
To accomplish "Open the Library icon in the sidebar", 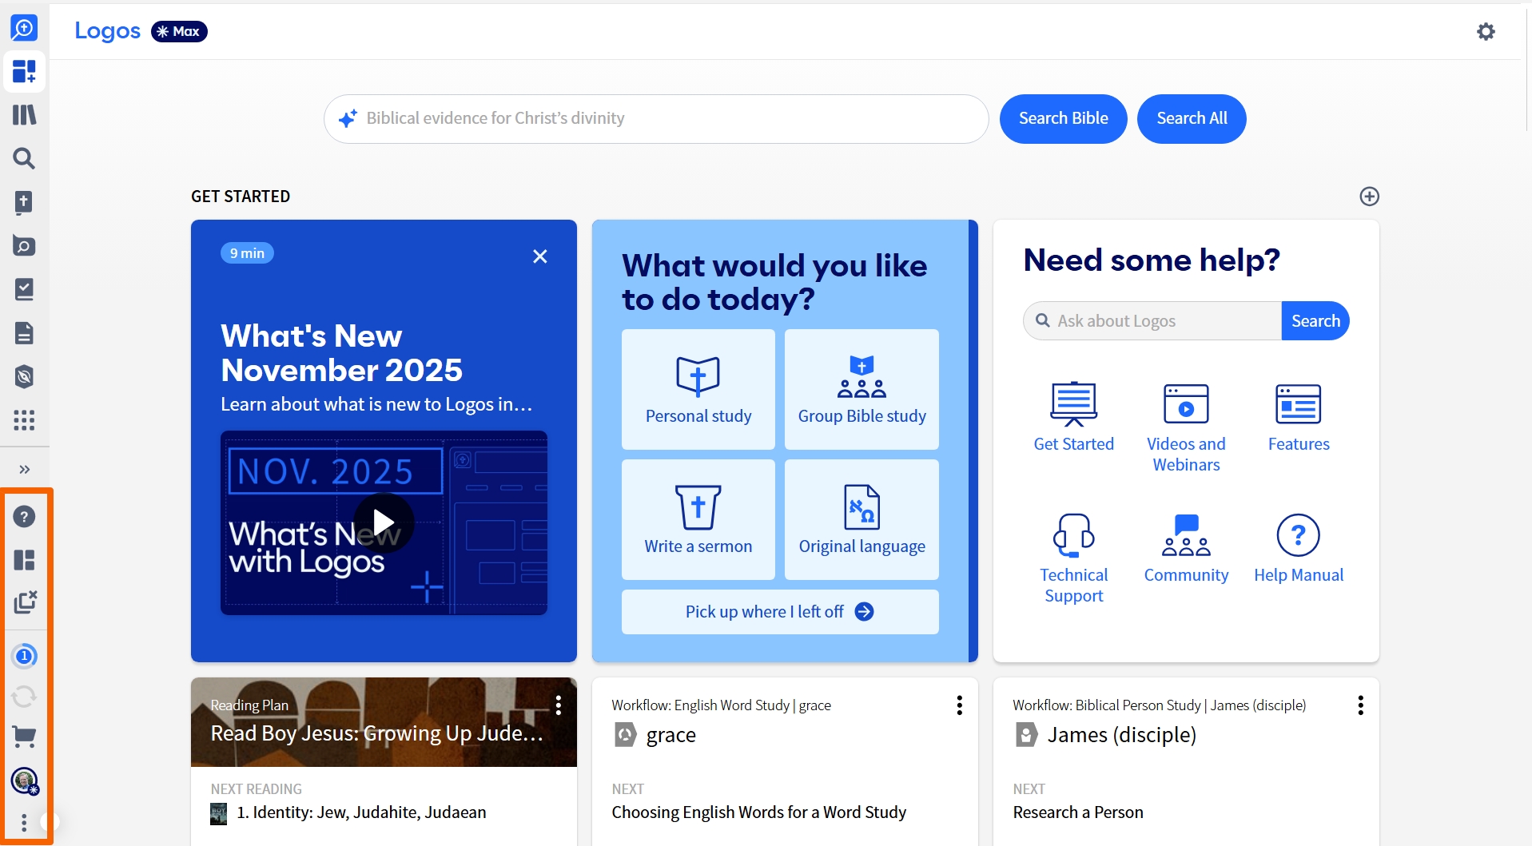I will (24, 115).
